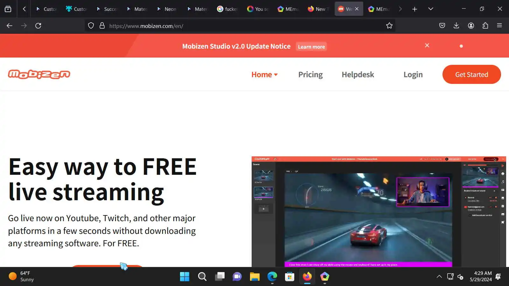The width and height of the screenshot is (509, 286).
Task: Go back to the previous page
Action: (10, 26)
